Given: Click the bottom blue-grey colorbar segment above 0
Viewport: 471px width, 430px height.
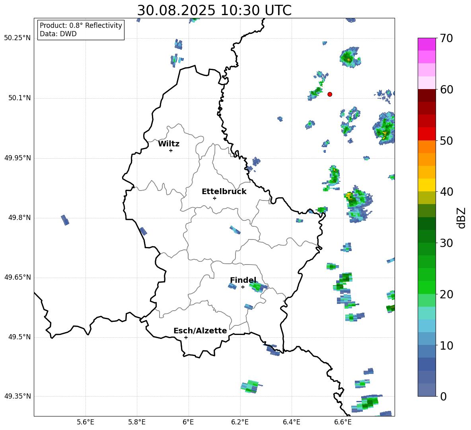Looking at the screenshot, I should tap(427, 390).
